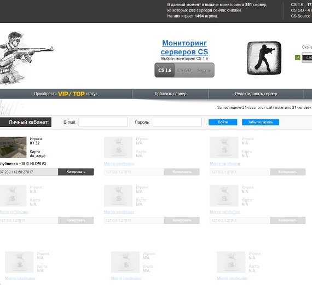Screen dimensions: 312x295
Task: Switch monitoring to Source
Action: [x=204, y=70]
